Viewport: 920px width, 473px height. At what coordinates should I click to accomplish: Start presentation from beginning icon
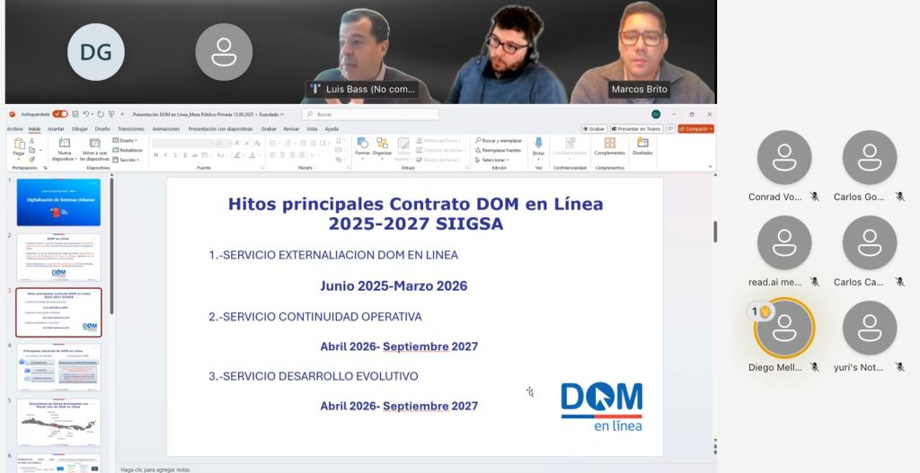tap(111, 114)
